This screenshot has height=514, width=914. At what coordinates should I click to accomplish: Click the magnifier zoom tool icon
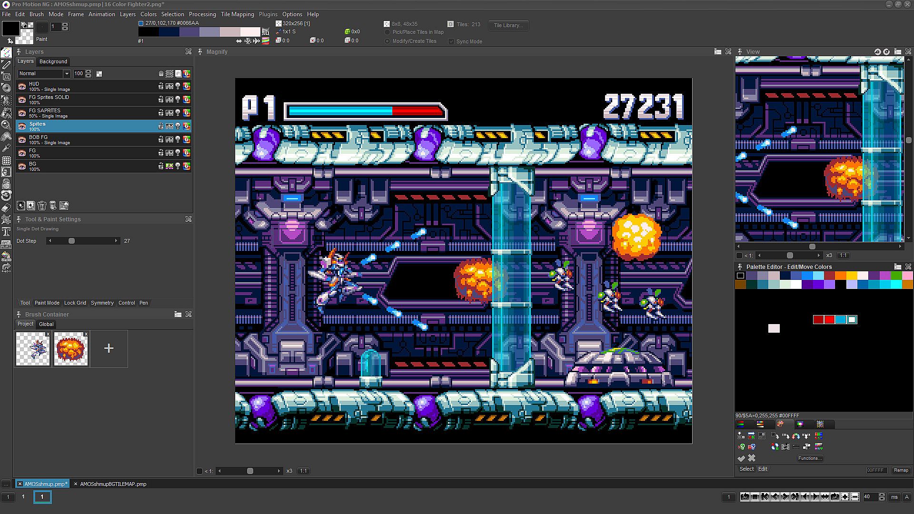pyautogui.click(x=6, y=124)
